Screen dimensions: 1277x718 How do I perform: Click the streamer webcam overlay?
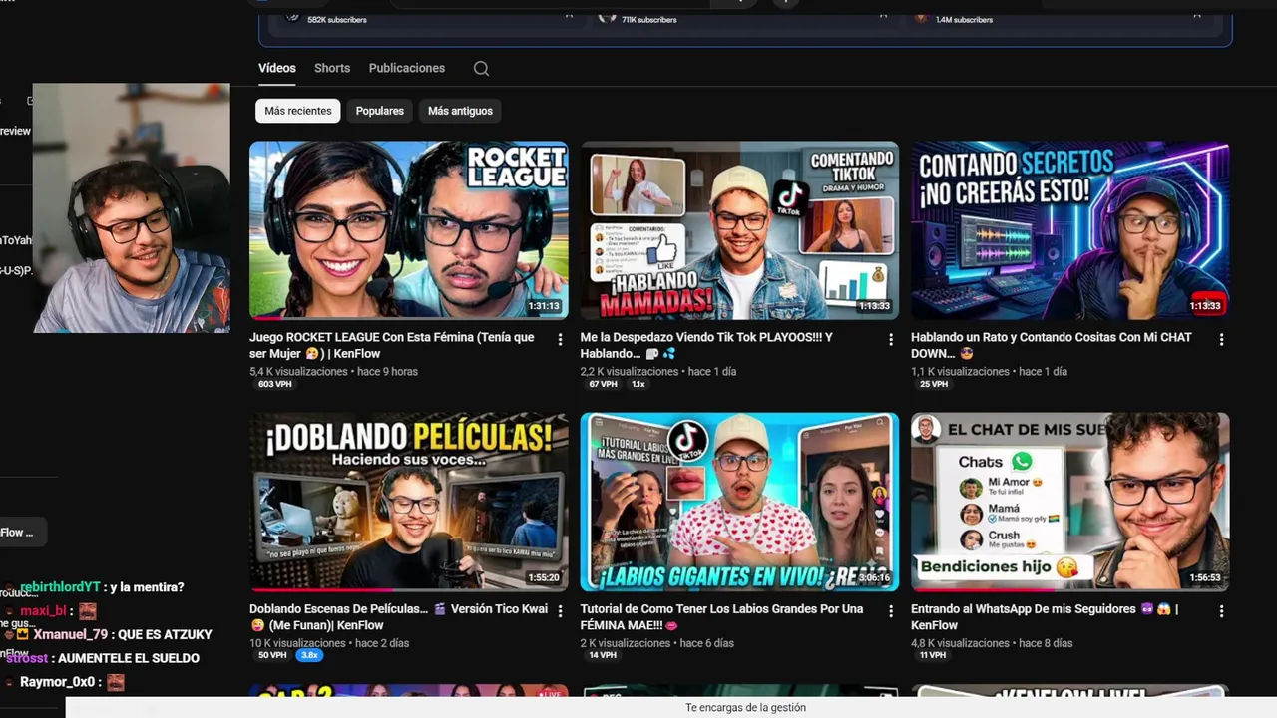132,208
